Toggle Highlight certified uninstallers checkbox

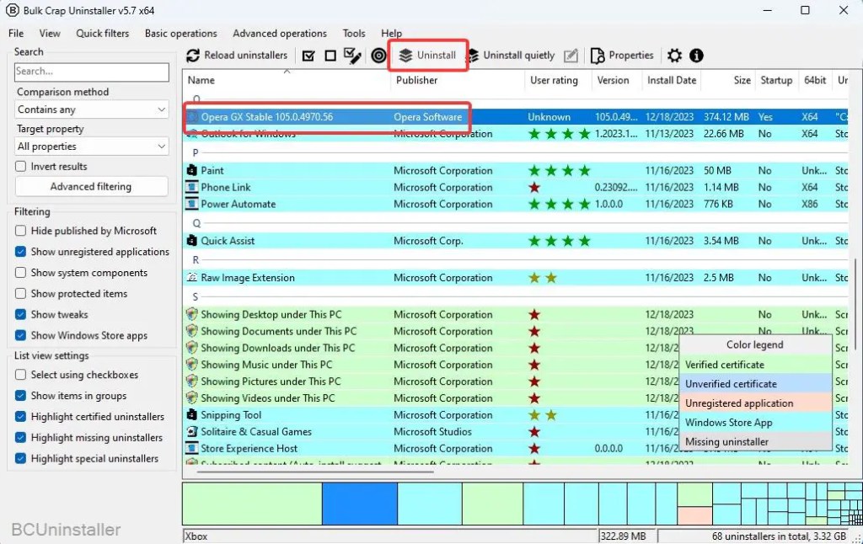21,416
